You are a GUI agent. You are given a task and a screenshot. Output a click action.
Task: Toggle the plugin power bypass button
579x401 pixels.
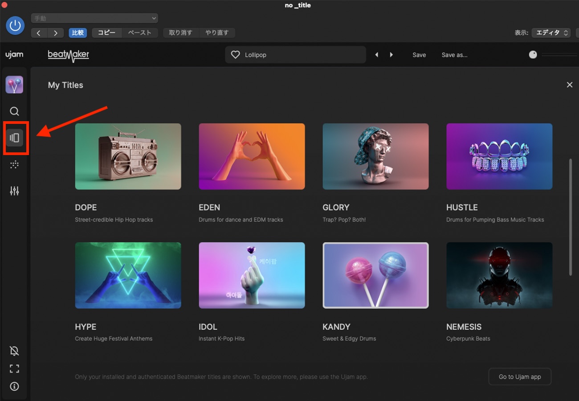[x=15, y=25]
